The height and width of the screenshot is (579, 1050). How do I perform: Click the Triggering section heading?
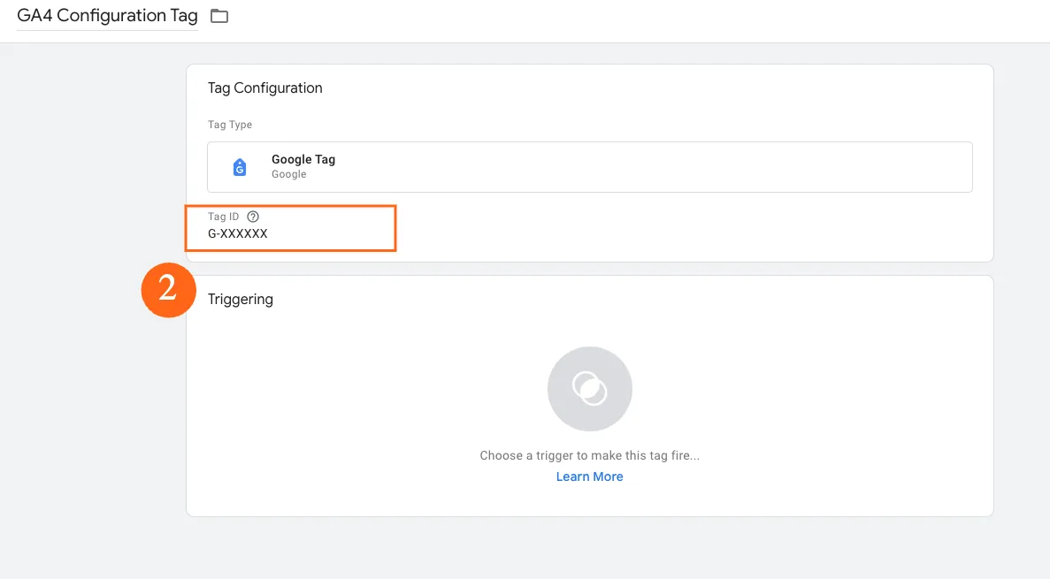pos(241,299)
